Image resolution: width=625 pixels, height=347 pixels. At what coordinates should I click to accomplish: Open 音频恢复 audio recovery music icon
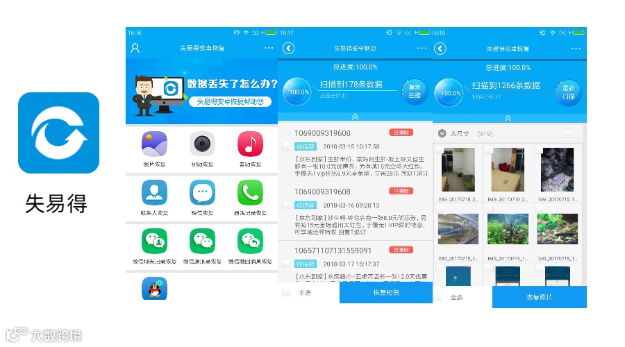(x=250, y=144)
